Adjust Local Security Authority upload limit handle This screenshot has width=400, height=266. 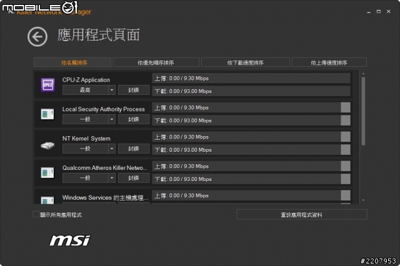click(x=346, y=107)
